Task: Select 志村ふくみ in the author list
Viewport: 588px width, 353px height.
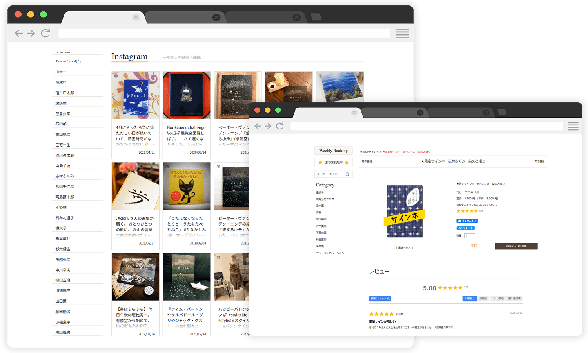Action: click(x=65, y=176)
